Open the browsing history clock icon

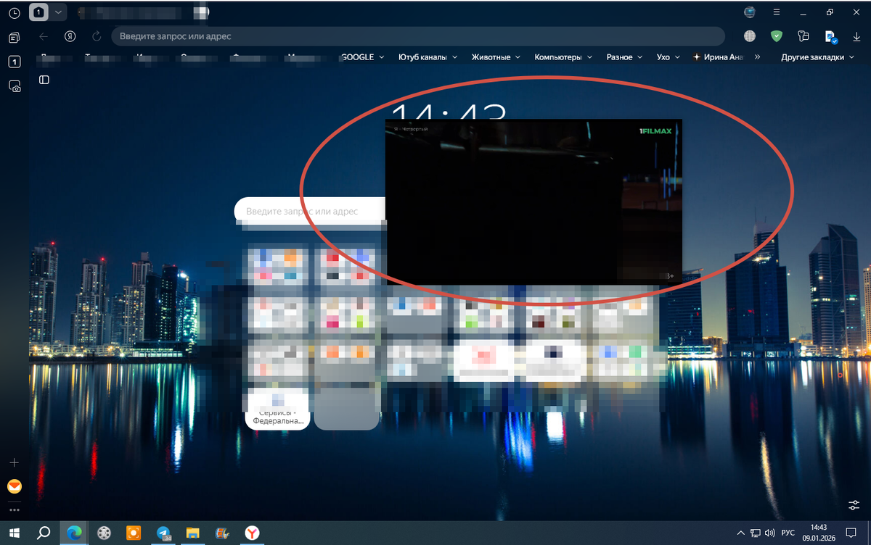click(15, 12)
